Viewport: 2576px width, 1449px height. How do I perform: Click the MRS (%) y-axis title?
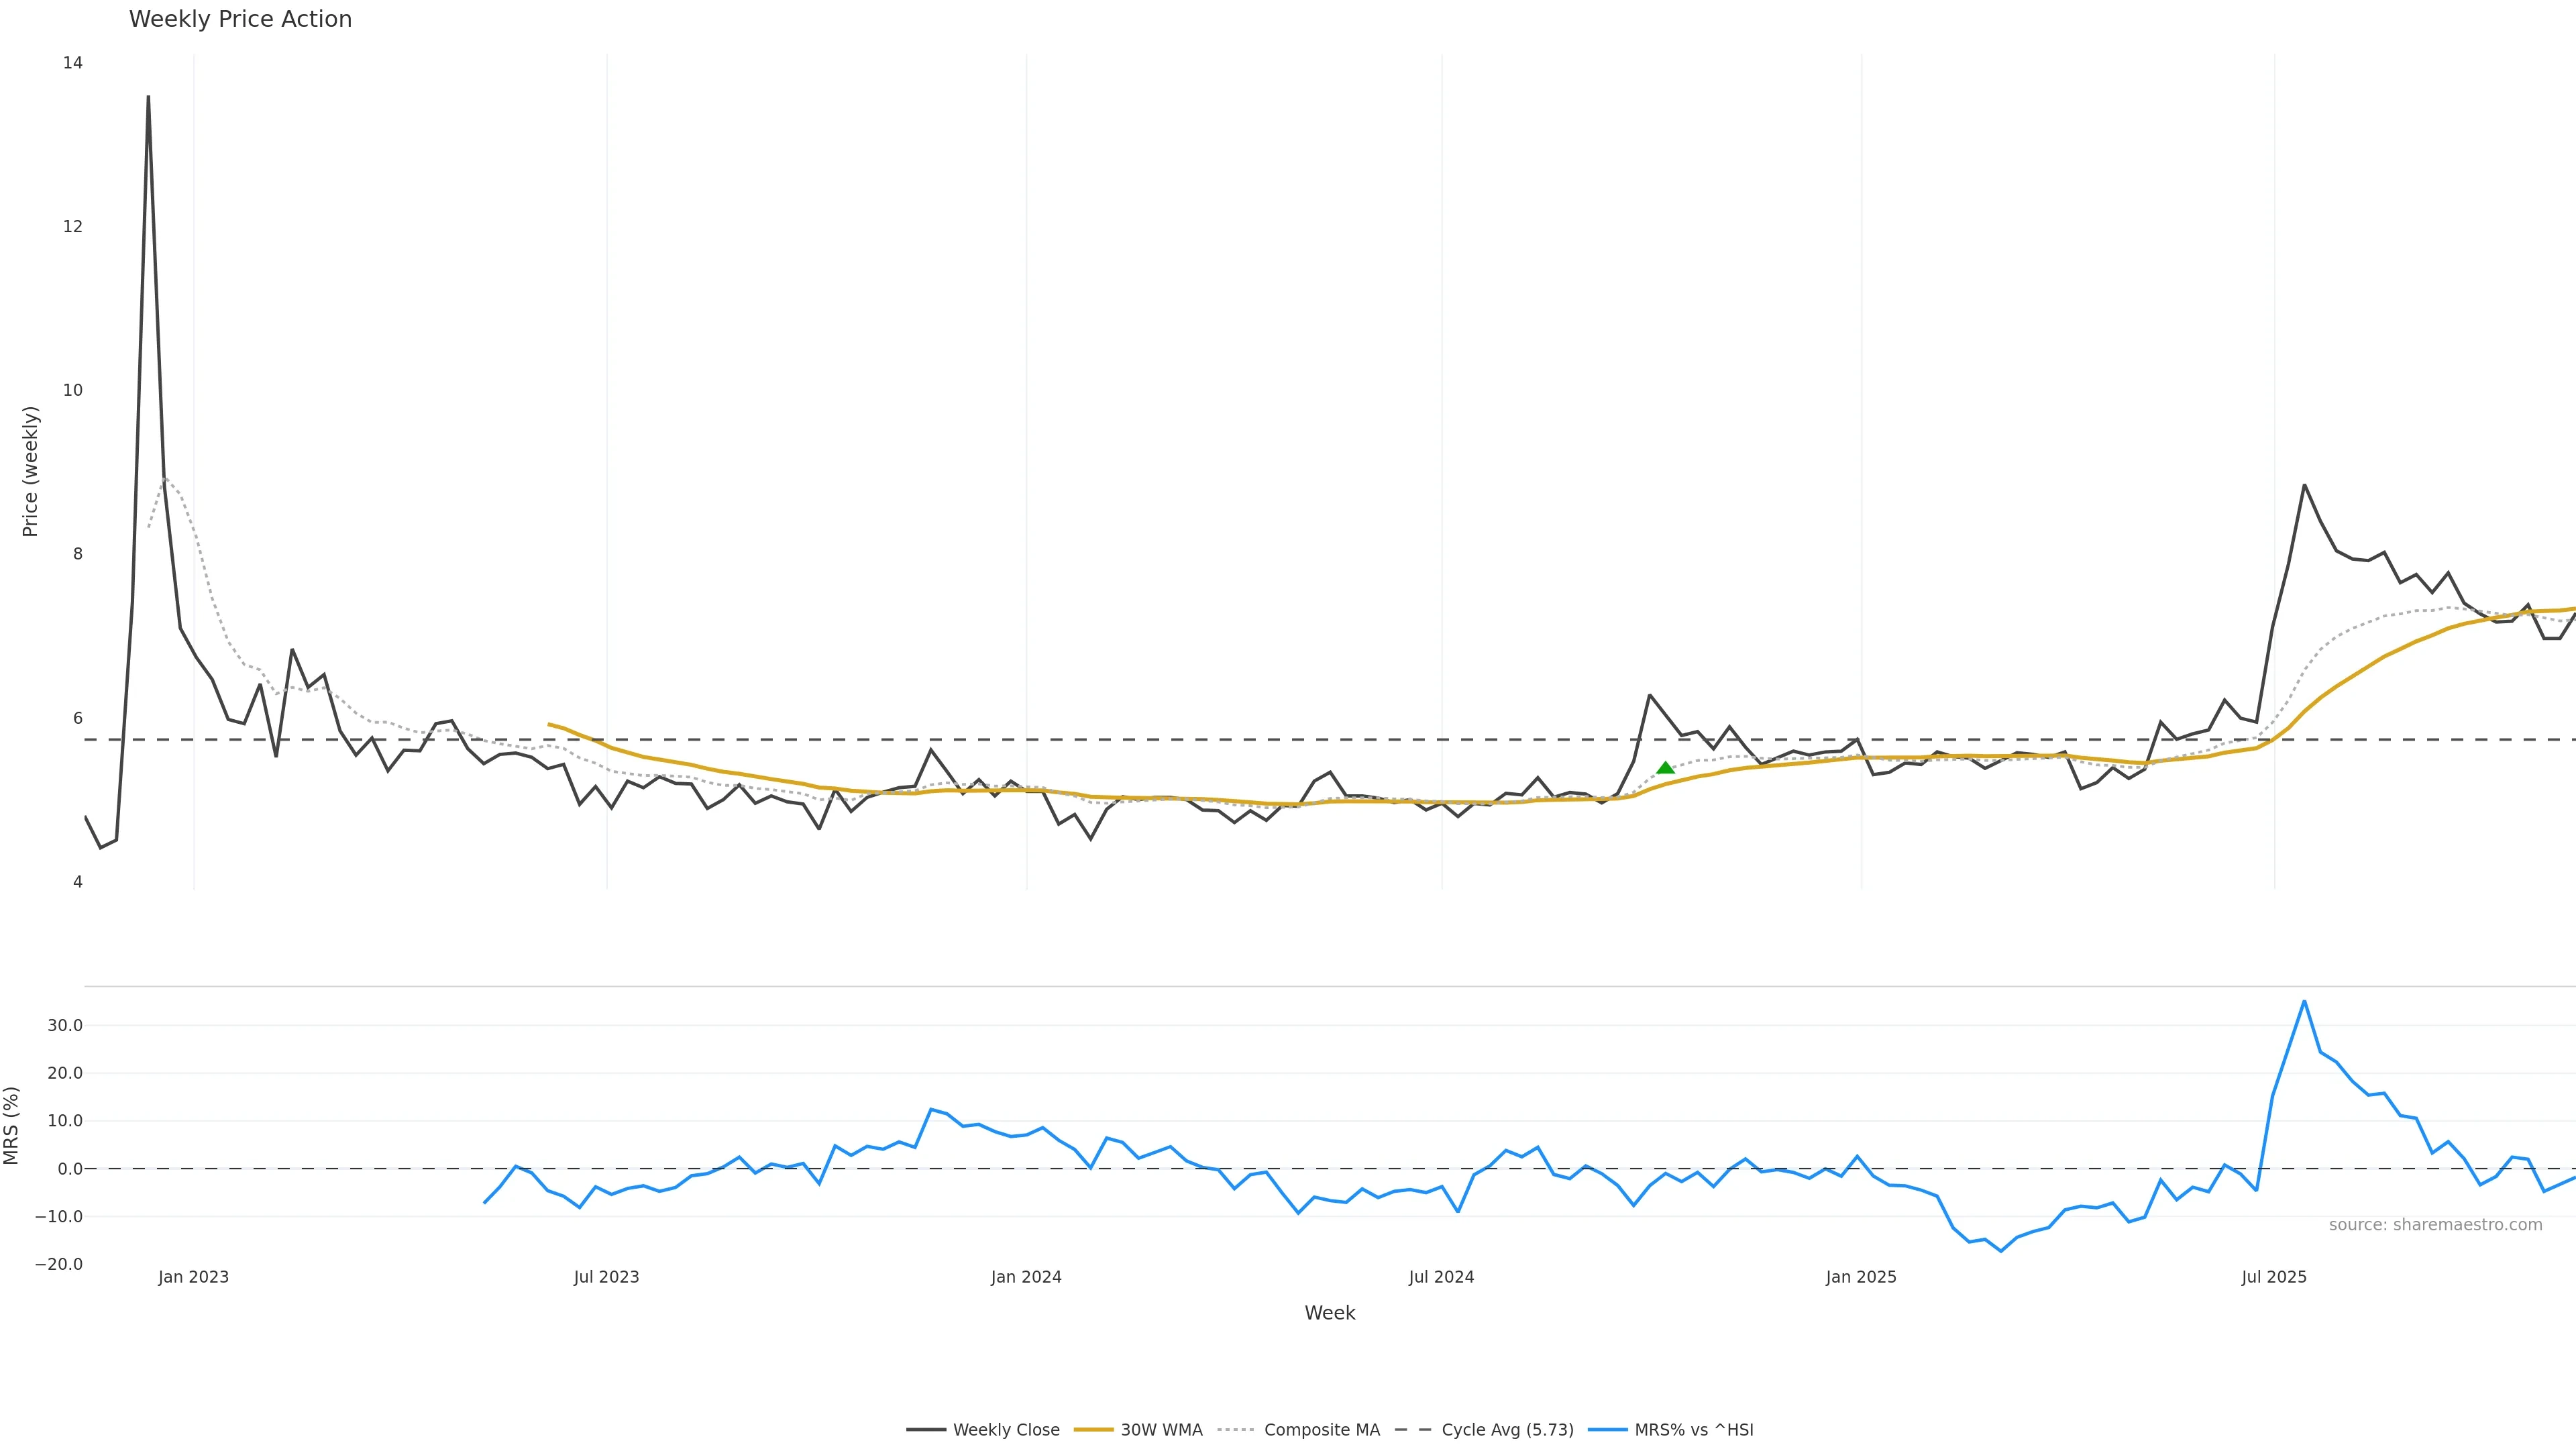click(12, 1125)
